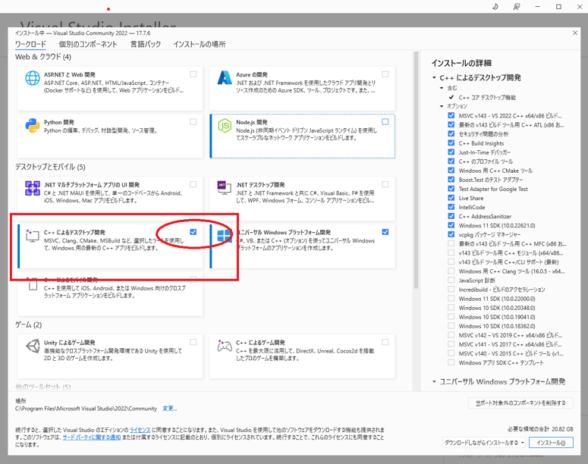Viewport: 588px width, 464px height.
Task: Click the change location link
Action: click(x=169, y=409)
